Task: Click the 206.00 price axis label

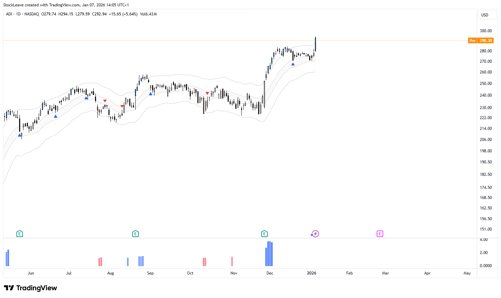Action: (486, 140)
